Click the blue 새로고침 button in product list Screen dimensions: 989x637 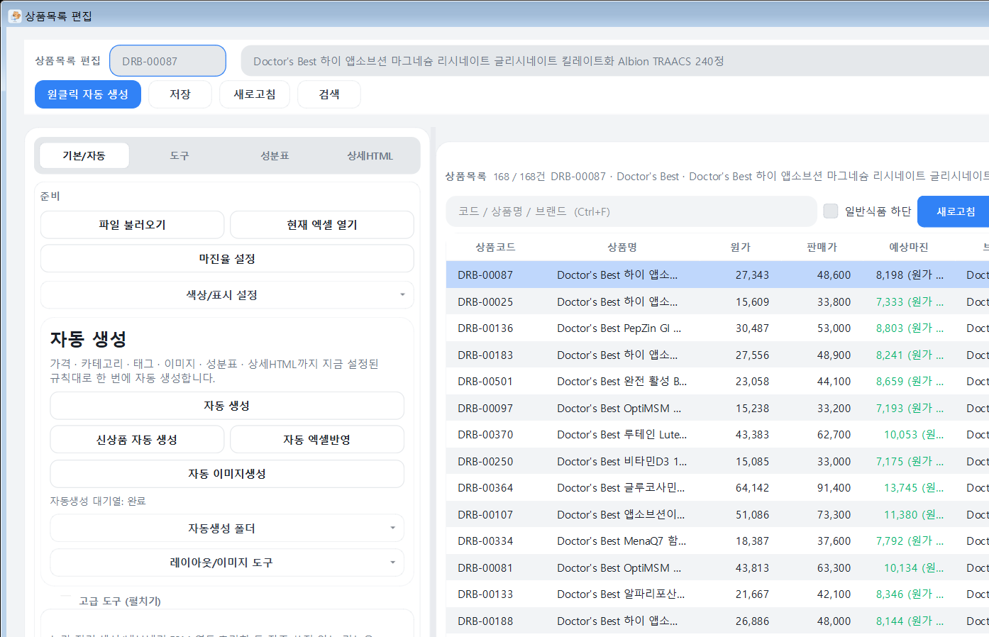(x=955, y=211)
